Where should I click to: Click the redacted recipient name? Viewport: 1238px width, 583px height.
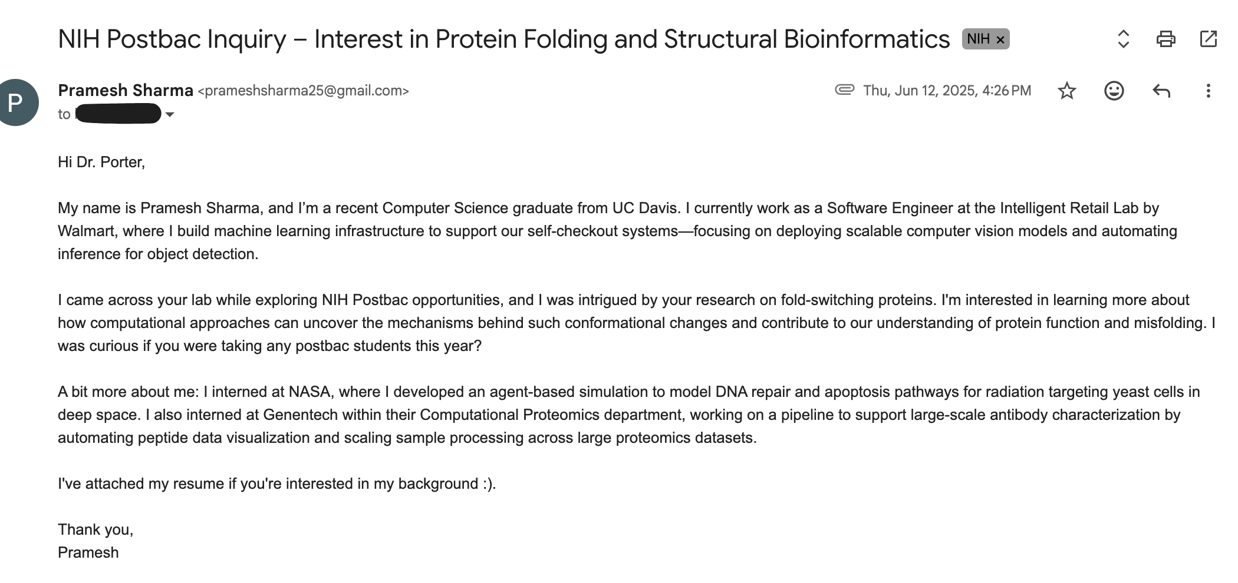click(x=118, y=114)
